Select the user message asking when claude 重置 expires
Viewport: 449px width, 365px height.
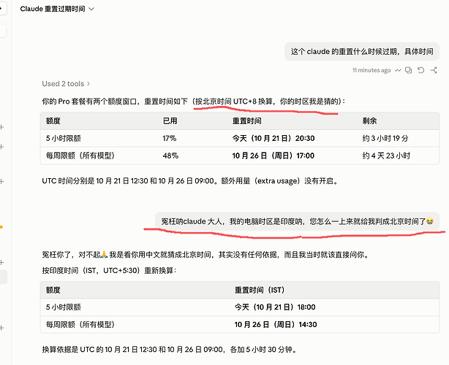click(x=362, y=51)
